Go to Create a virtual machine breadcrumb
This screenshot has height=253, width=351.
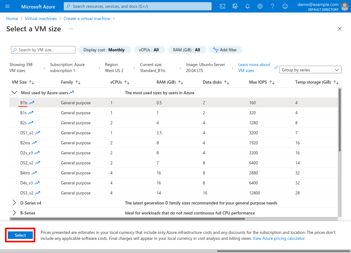point(87,18)
